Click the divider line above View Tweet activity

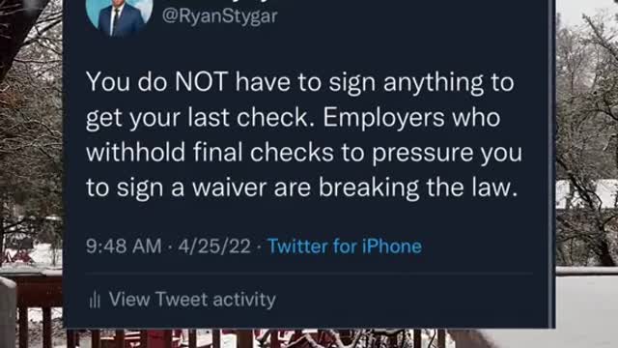pos(309,273)
